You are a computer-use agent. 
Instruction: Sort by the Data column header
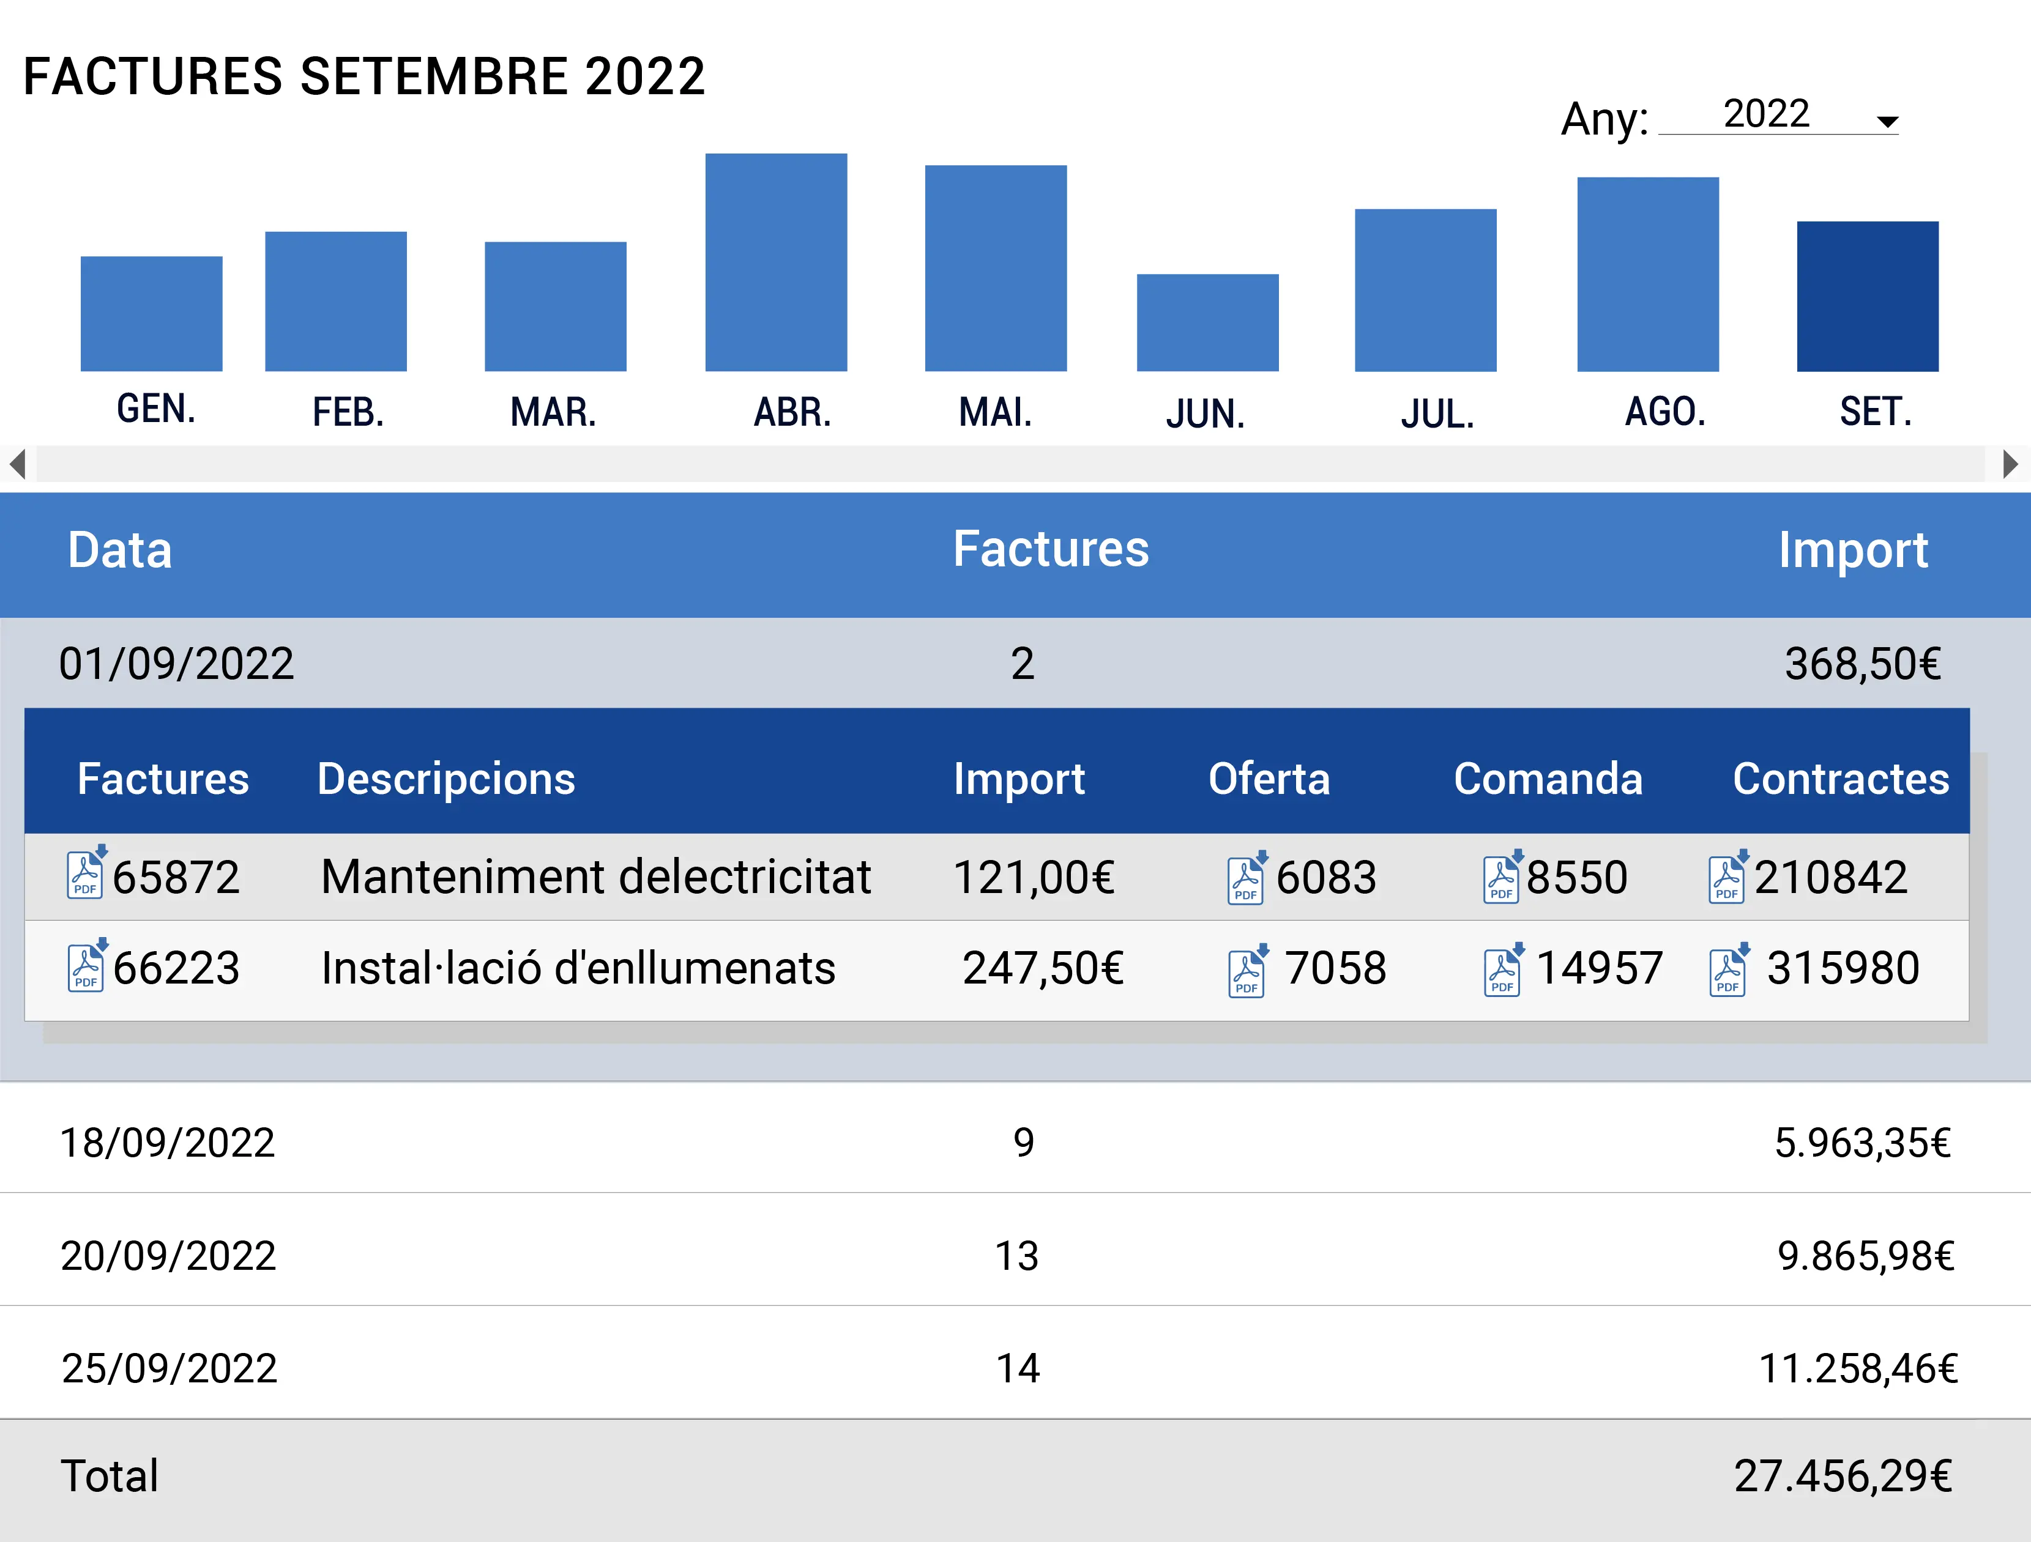tap(119, 550)
